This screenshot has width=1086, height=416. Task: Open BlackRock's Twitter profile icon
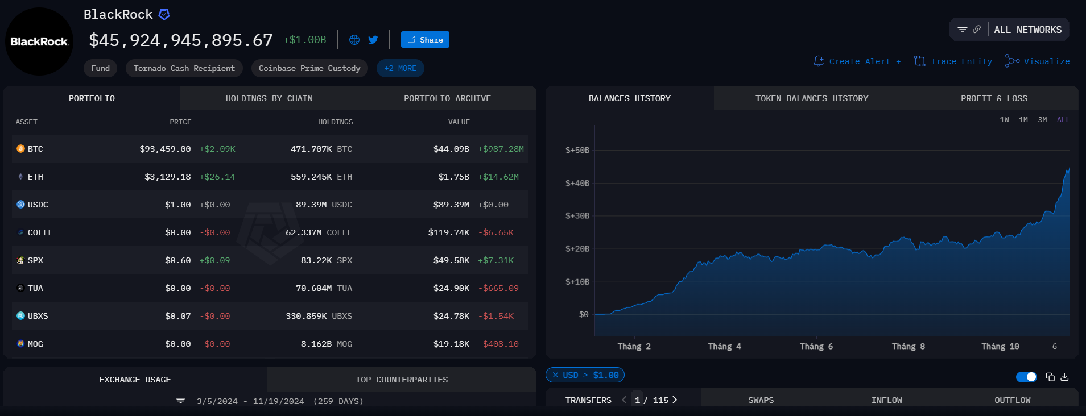click(x=373, y=40)
